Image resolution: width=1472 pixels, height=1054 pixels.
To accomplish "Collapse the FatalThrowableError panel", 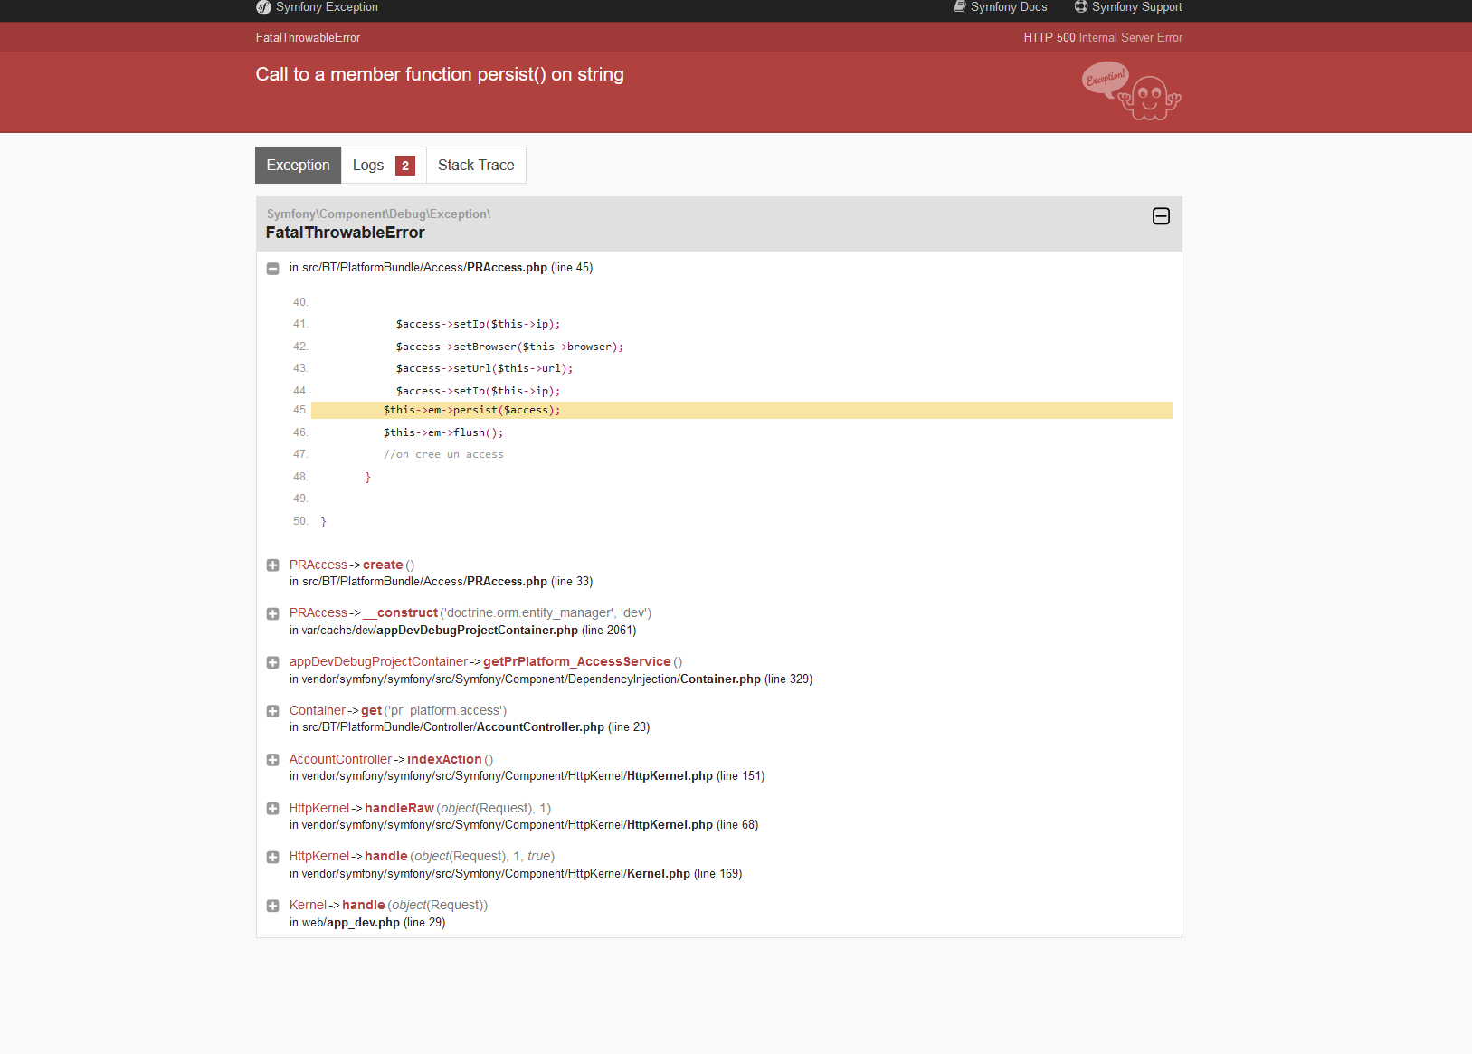I will [1161, 216].
